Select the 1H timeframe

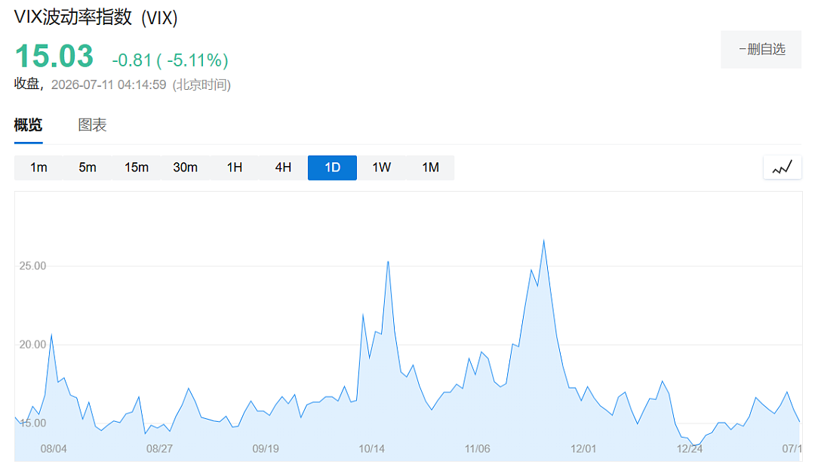pos(235,168)
